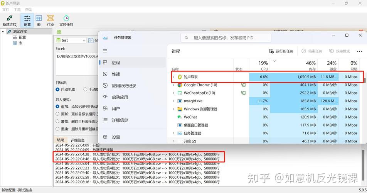The width and height of the screenshot is (367, 193).
Task: Click the Google Chrome process icon
Action: 180,85
